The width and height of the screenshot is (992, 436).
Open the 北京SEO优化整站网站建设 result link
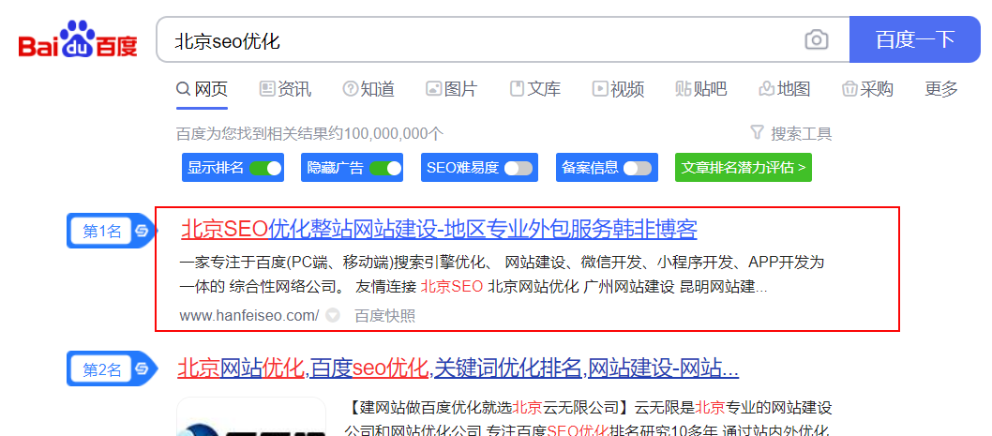pyautogui.click(x=439, y=229)
